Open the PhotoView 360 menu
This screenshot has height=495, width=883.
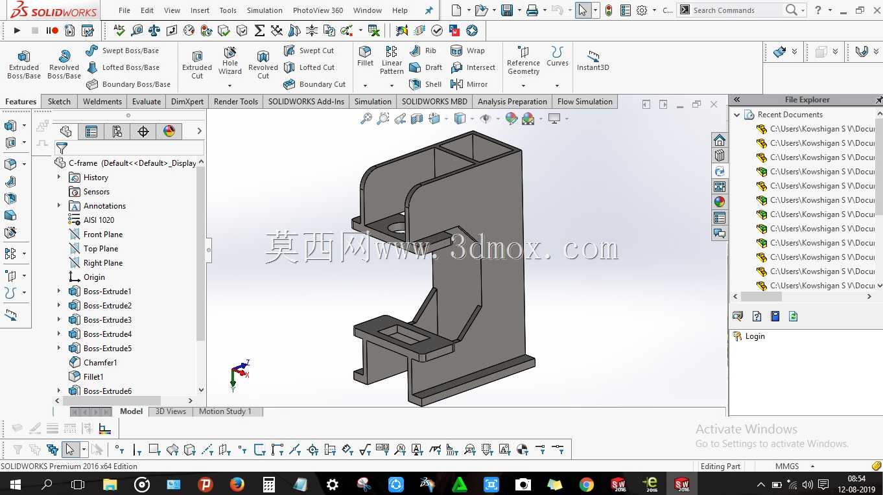pos(318,10)
